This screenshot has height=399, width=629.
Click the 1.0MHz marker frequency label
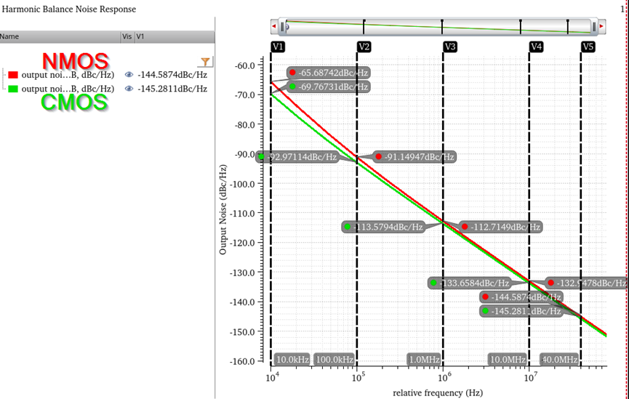pos(425,360)
